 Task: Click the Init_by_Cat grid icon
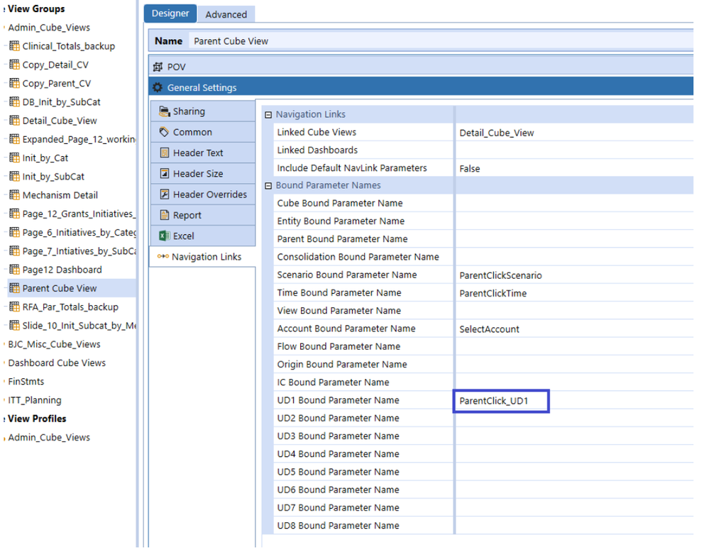point(14,158)
